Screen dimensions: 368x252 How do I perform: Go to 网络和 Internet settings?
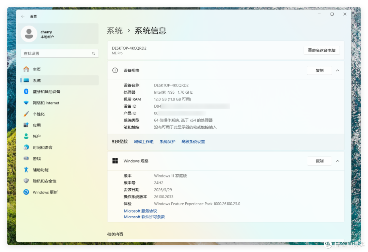60,103
